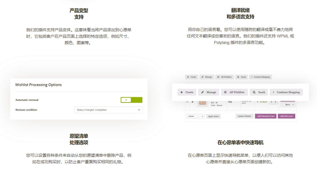Remove the product with the x icon
Image resolution: width=317 pixels, height=177 pixels.
tap(193, 102)
